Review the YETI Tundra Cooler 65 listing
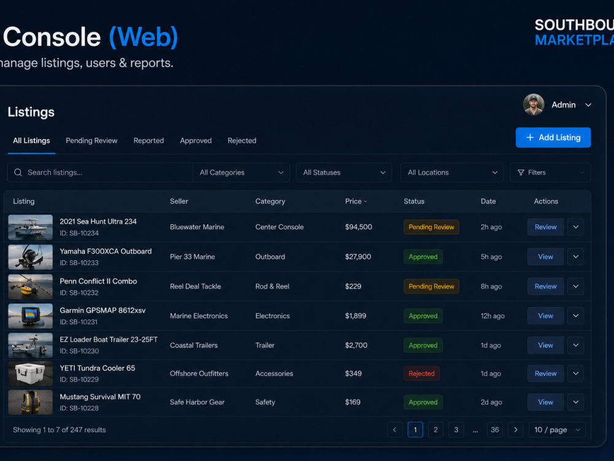Viewport: 614px width, 461px height. click(545, 374)
